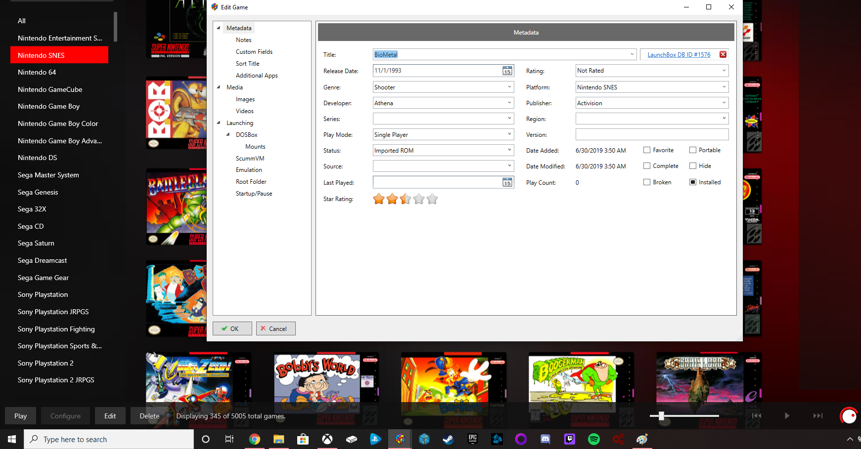Open the Release Date calendar picker
This screenshot has height=449, width=861.
[x=507, y=71]
